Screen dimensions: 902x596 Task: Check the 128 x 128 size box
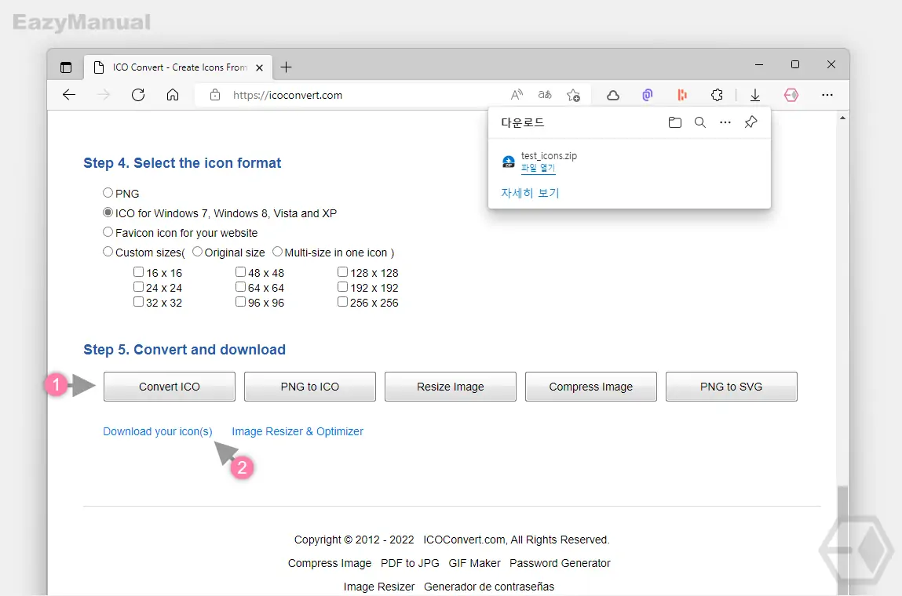[342, 272]
